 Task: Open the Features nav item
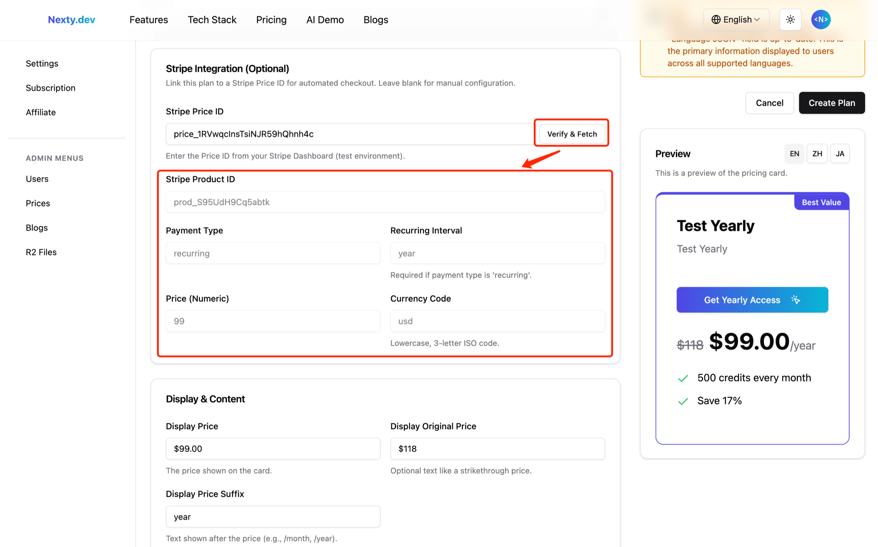[148, 20]
